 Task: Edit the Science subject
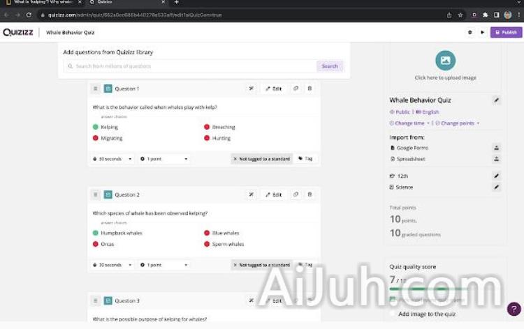[497, 187]
